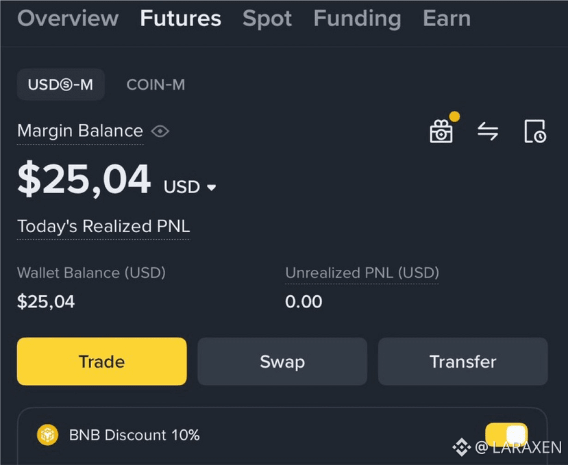Click the Binance watermark logo
Image resolution: width=568 pixels, height=465 pixels.
click(461, 447)
